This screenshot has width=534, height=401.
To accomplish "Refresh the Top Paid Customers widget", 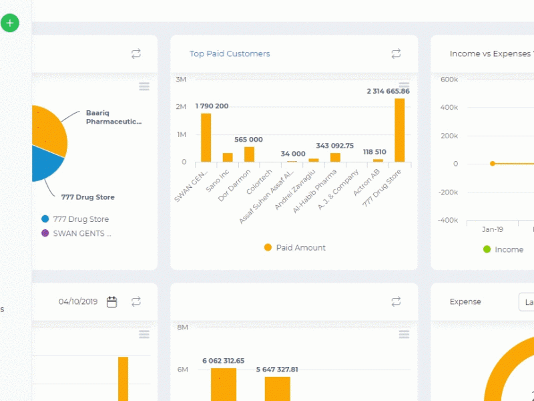I will coord(396,53).
